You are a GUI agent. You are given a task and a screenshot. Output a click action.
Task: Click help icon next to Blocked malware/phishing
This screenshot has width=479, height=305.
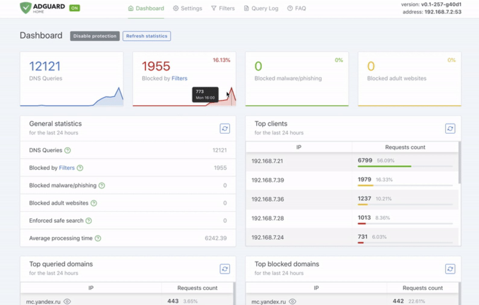tap(102, 186)
